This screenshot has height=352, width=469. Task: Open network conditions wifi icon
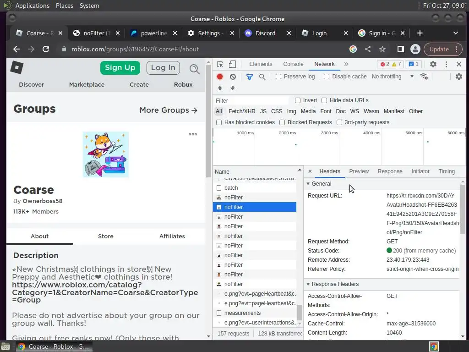(x=424, y=77)
